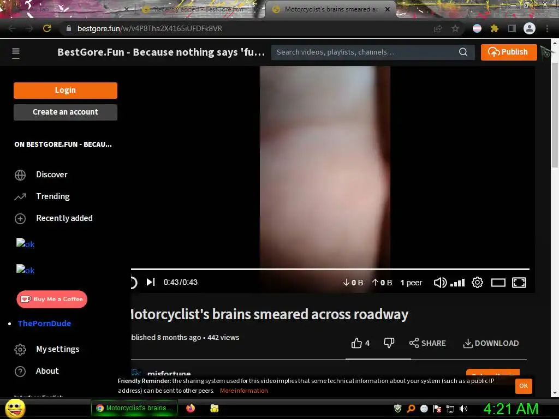Image resolution: width=559 pixels, height=419 pixels.
Task: Click the orange magnifier tray icon
Action: click(x=411, y=409)
